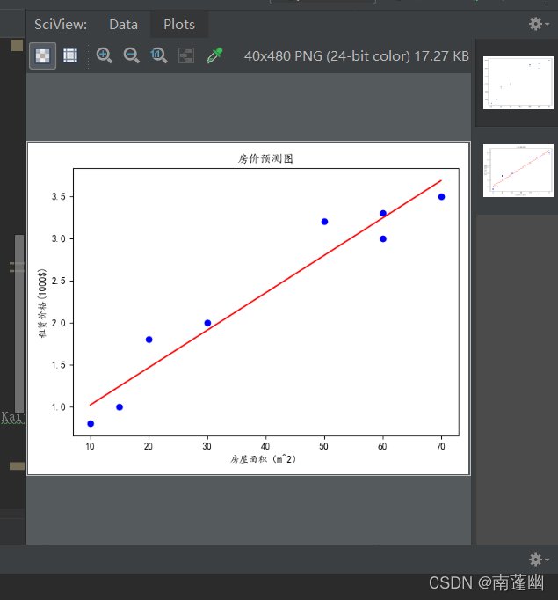Open SciView settings gear menu
Image resolution: width=558 pixels, height=600 pixels.
tap(539, 24)
